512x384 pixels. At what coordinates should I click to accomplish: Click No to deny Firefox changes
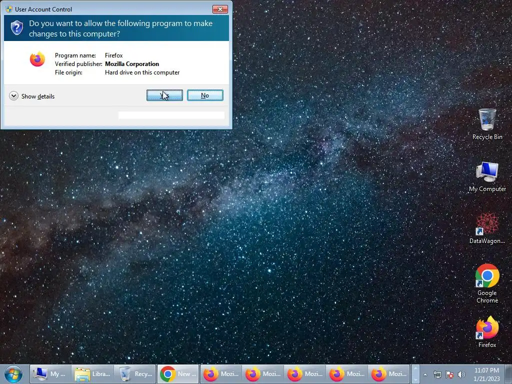click(205, 95)
